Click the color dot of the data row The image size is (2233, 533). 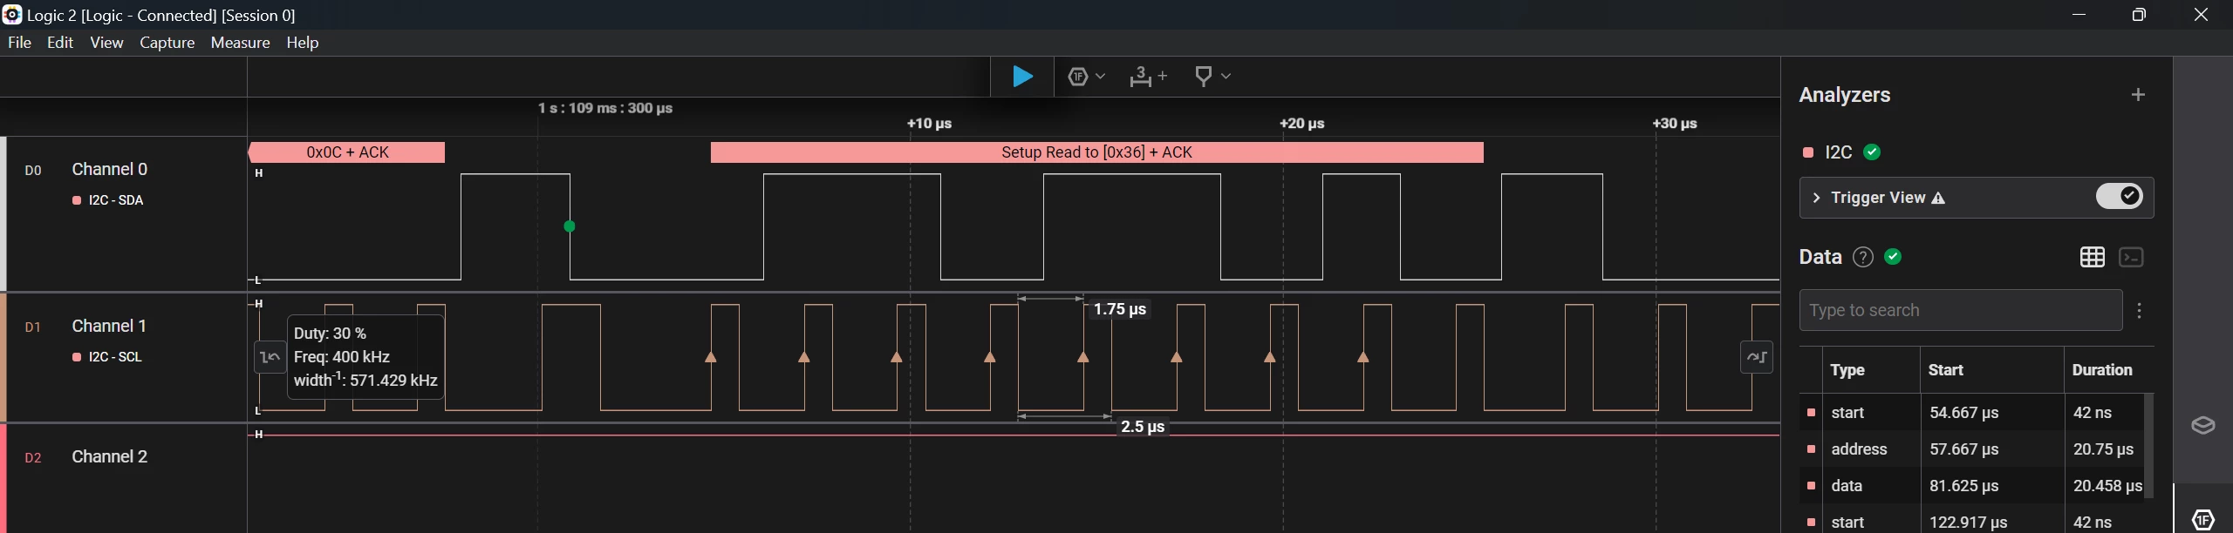tap(1811, 486)
